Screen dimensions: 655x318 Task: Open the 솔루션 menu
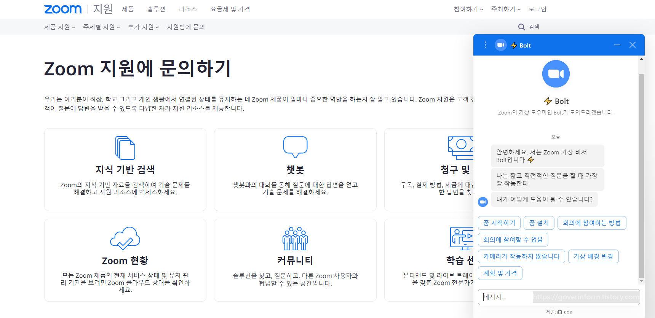point(156,9)
